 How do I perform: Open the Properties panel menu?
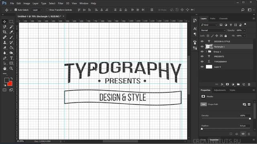pos(253,90)
